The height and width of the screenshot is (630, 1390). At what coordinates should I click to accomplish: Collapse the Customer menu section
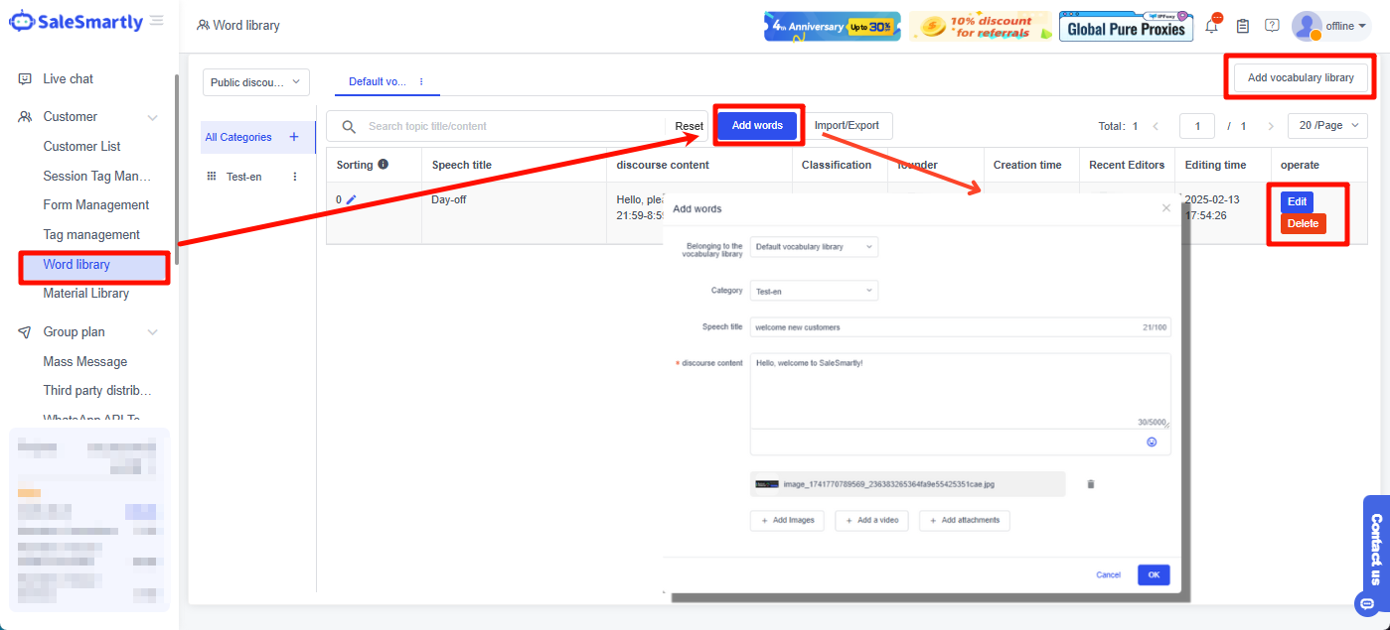pos(153,117)
